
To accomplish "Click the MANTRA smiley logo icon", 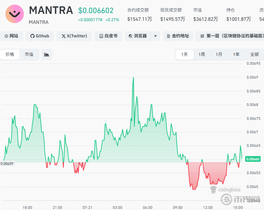I will tap(15, 14).
